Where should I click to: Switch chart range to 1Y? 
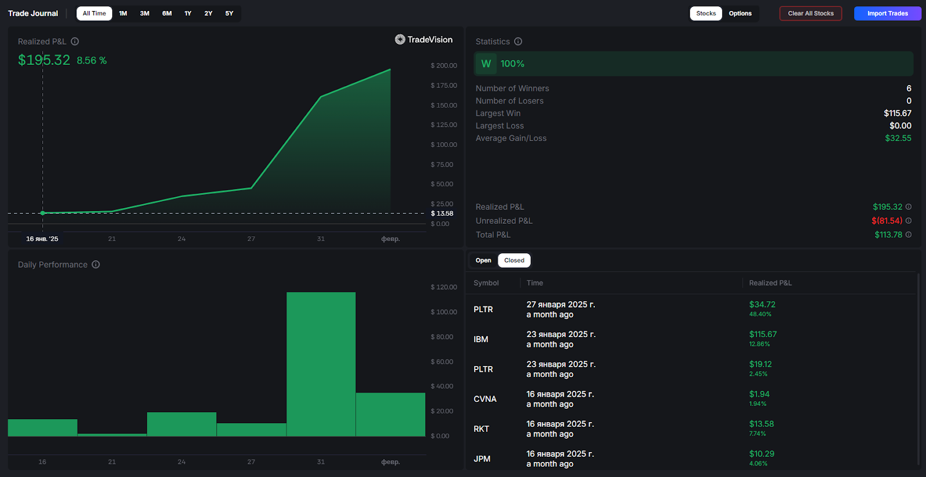(188, 13)
